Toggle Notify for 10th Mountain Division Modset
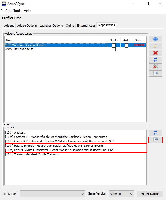 [x=114, y=45]
